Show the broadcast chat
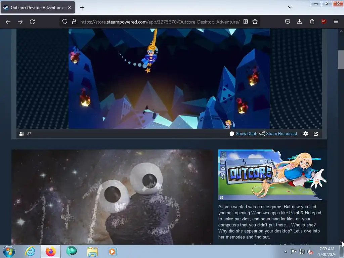Screen dimensions: 344x258 (x=243, y=134)
